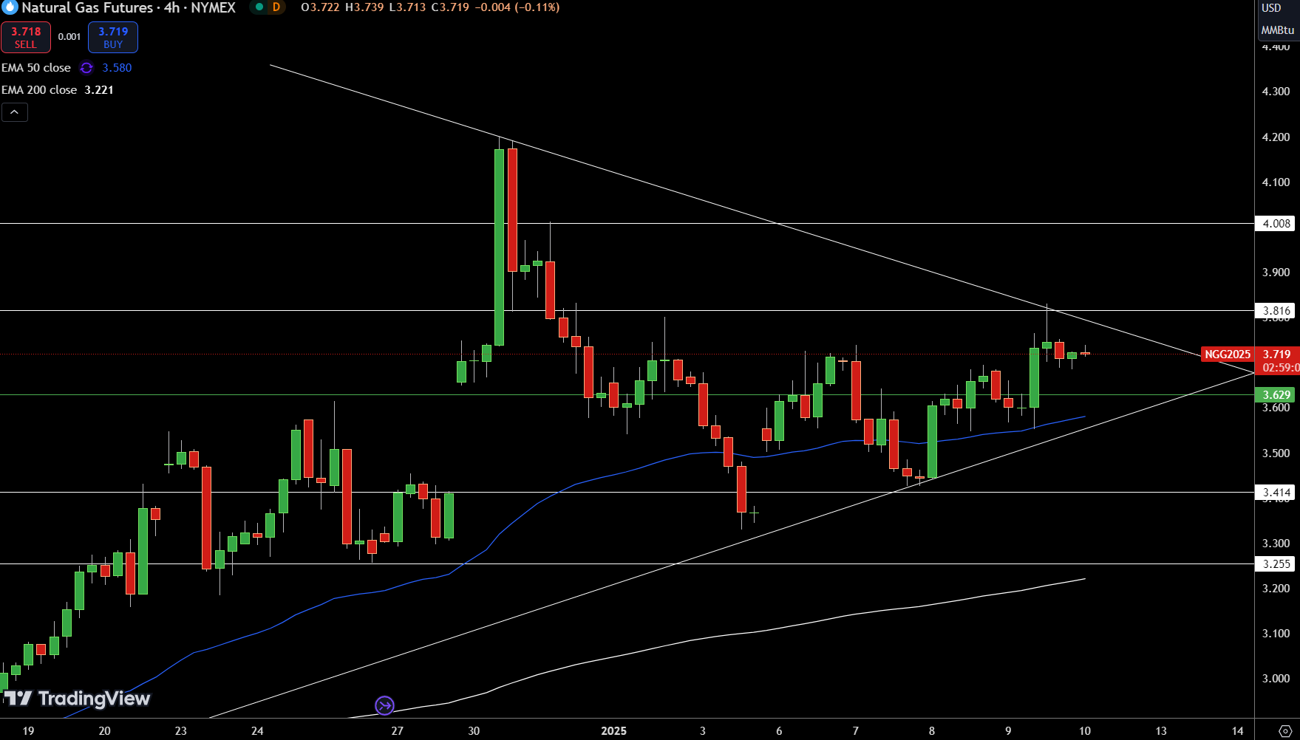Select the 3.414 horizontal line price label
The height and width of the screenshot is (740, 1300).
(1276, 493)
